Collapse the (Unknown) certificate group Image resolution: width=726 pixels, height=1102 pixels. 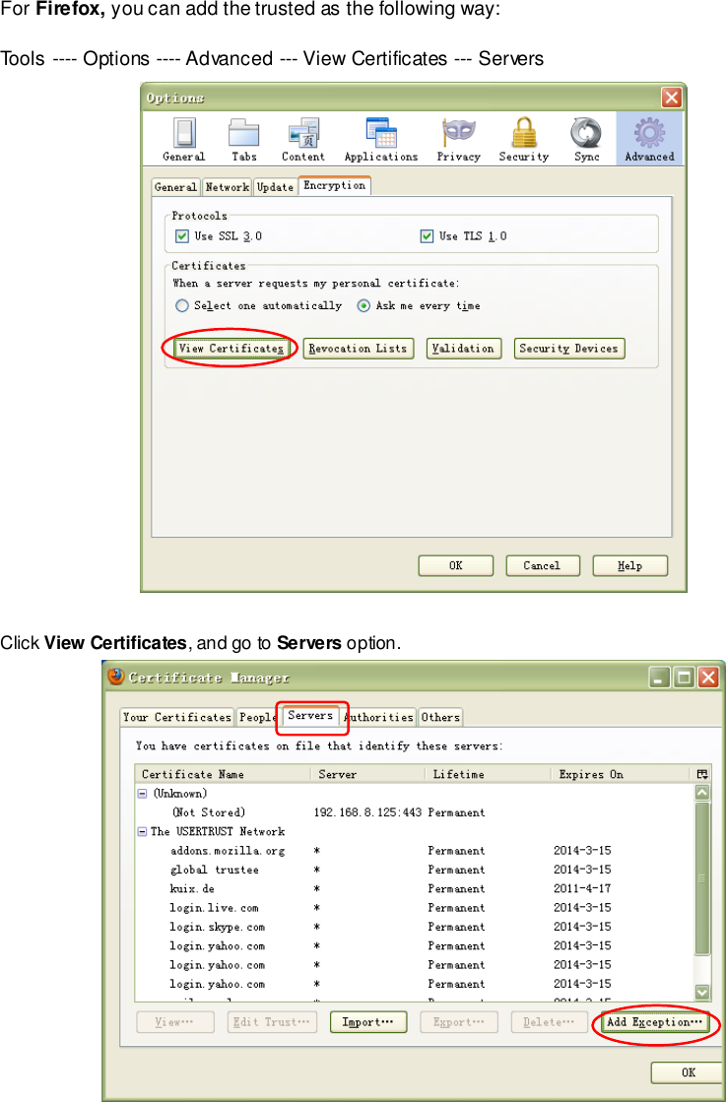pos(143,794)
